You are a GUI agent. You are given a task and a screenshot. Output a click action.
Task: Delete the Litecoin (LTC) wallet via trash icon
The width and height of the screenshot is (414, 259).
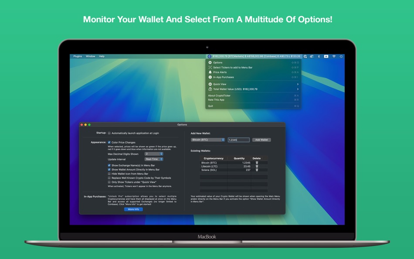(257, 167)
